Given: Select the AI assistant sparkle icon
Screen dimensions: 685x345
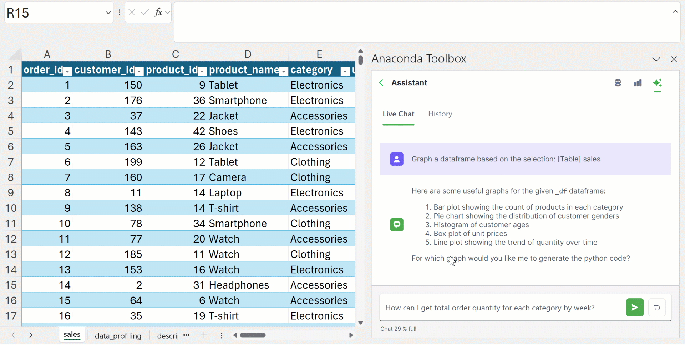Looking at the screenshot, I should 657,83.
